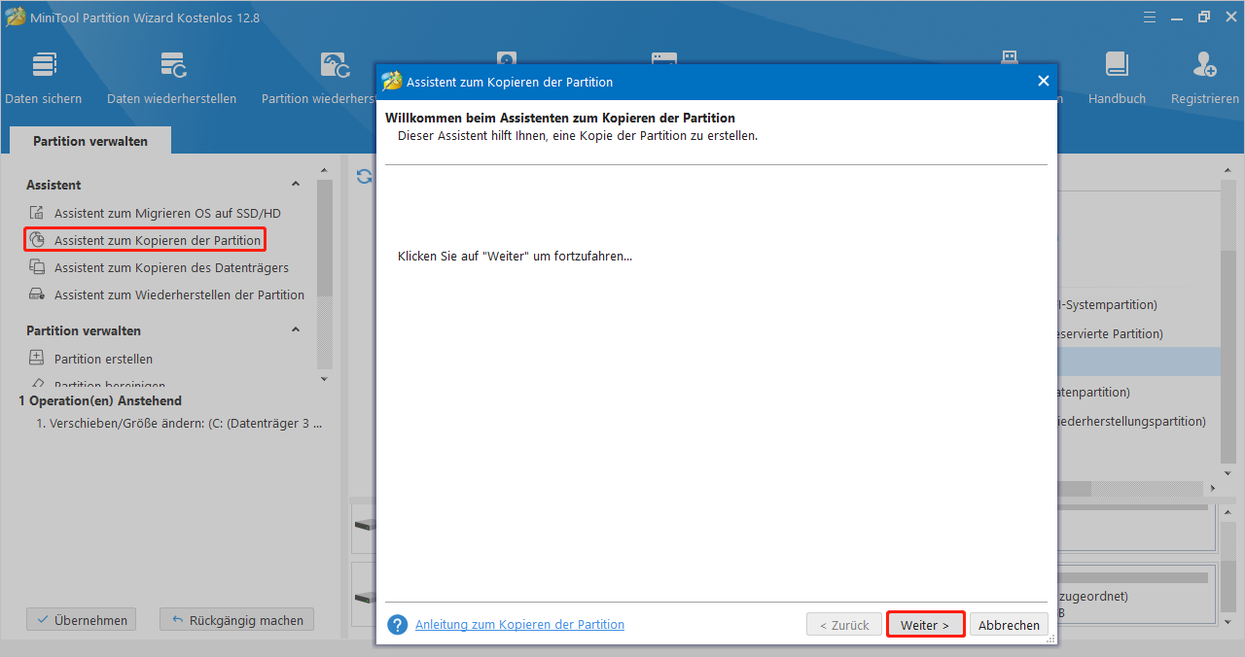This screenshot has width=1245, height=657.
Task: Click the Partition erstellen icon
Action: [x=37, y=359]
